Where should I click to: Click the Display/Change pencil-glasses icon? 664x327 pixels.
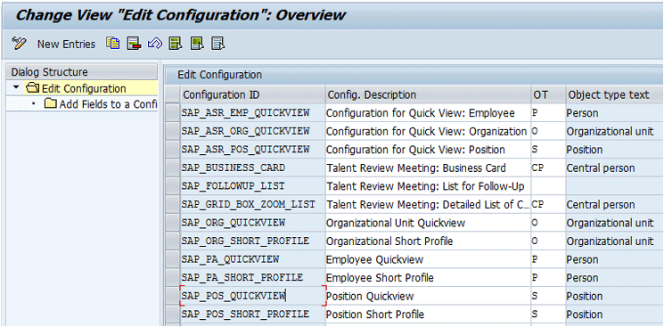pyautogui.click(x=19, y=43)
